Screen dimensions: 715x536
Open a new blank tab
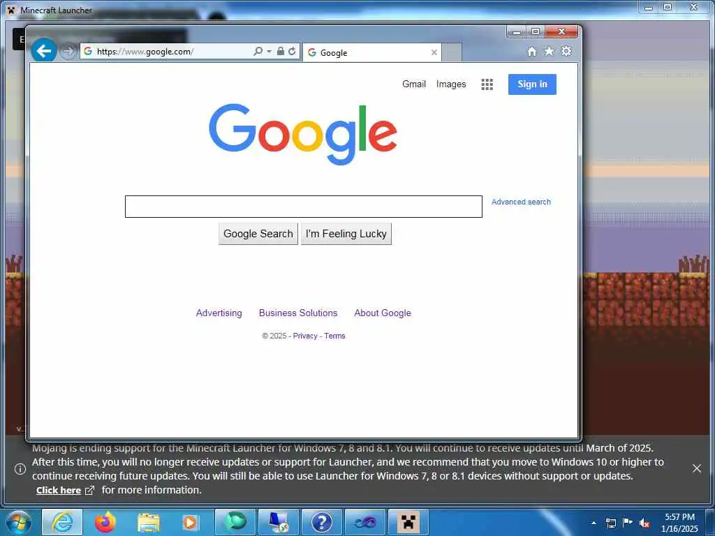(x=452, y=52)
